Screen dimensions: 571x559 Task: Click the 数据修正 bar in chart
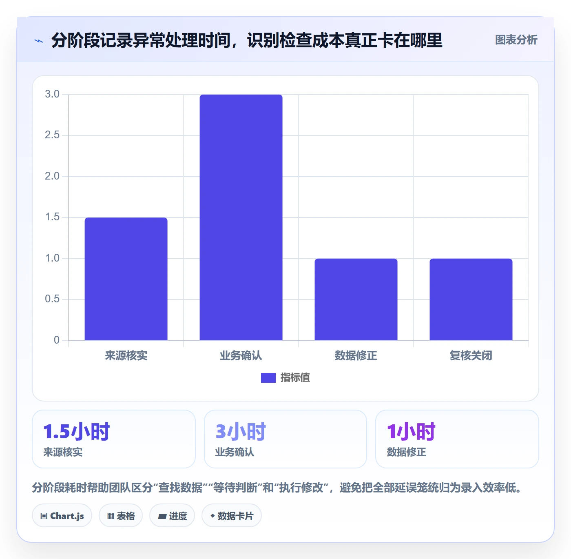(x=356, y=299)
